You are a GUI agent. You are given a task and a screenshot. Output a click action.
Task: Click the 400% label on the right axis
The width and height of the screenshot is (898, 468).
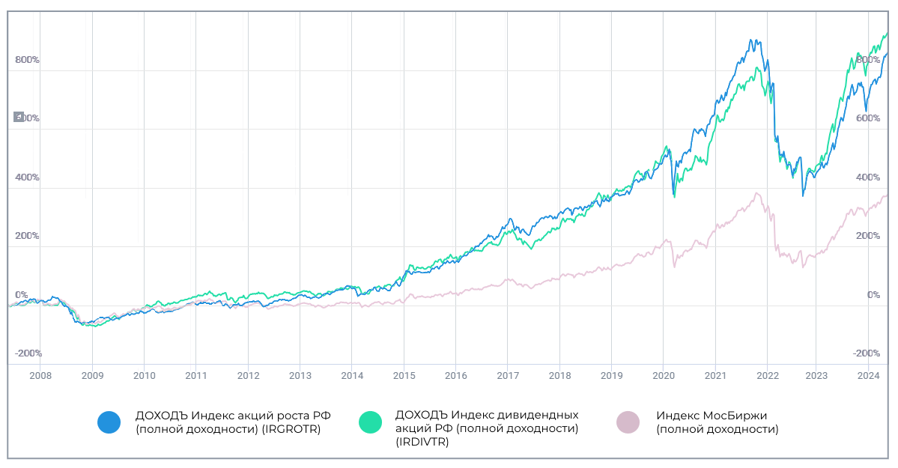[x=867, y=177]
